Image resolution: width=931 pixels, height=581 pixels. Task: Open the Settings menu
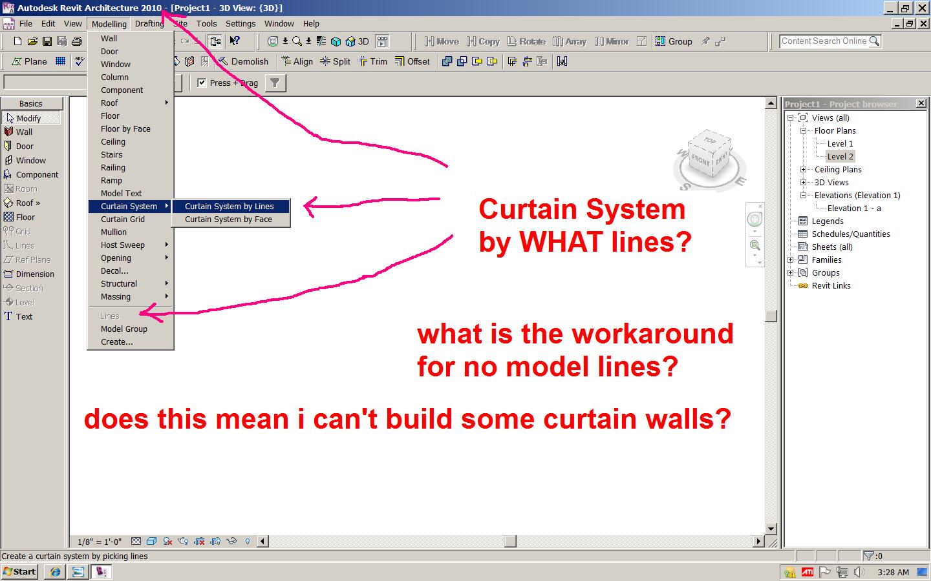(241, 24)
